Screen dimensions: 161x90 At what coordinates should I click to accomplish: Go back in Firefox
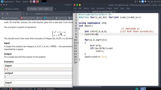click(x=3, y=14)
